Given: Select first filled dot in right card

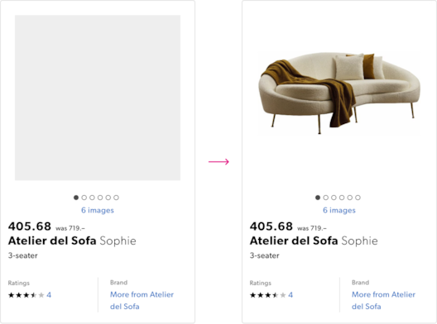Looking at the screenshot, I should (318, 198).
